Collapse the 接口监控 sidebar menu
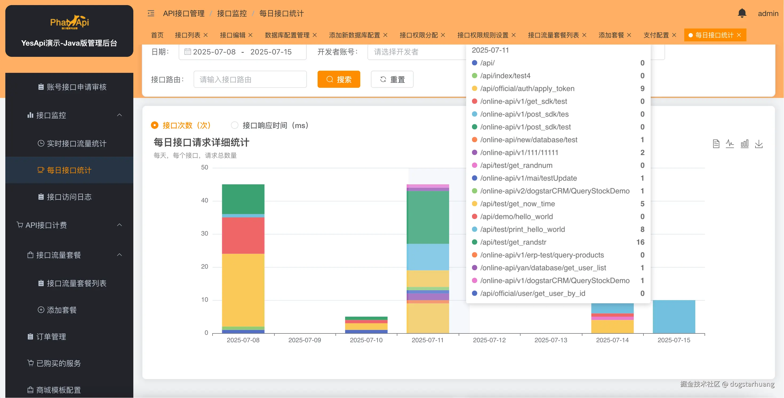The image size is (784, 398). click(x=119, y=115)
